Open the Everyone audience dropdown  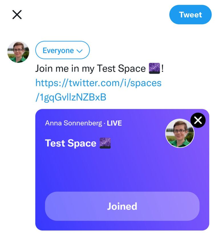(x=62, y=50)
